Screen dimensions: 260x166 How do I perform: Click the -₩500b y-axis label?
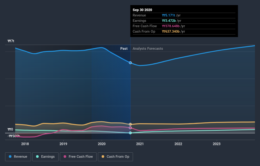14,136
